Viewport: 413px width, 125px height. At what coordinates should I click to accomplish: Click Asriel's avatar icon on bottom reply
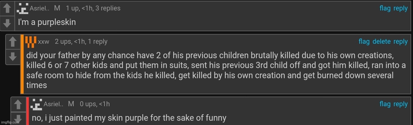point(37,104)
